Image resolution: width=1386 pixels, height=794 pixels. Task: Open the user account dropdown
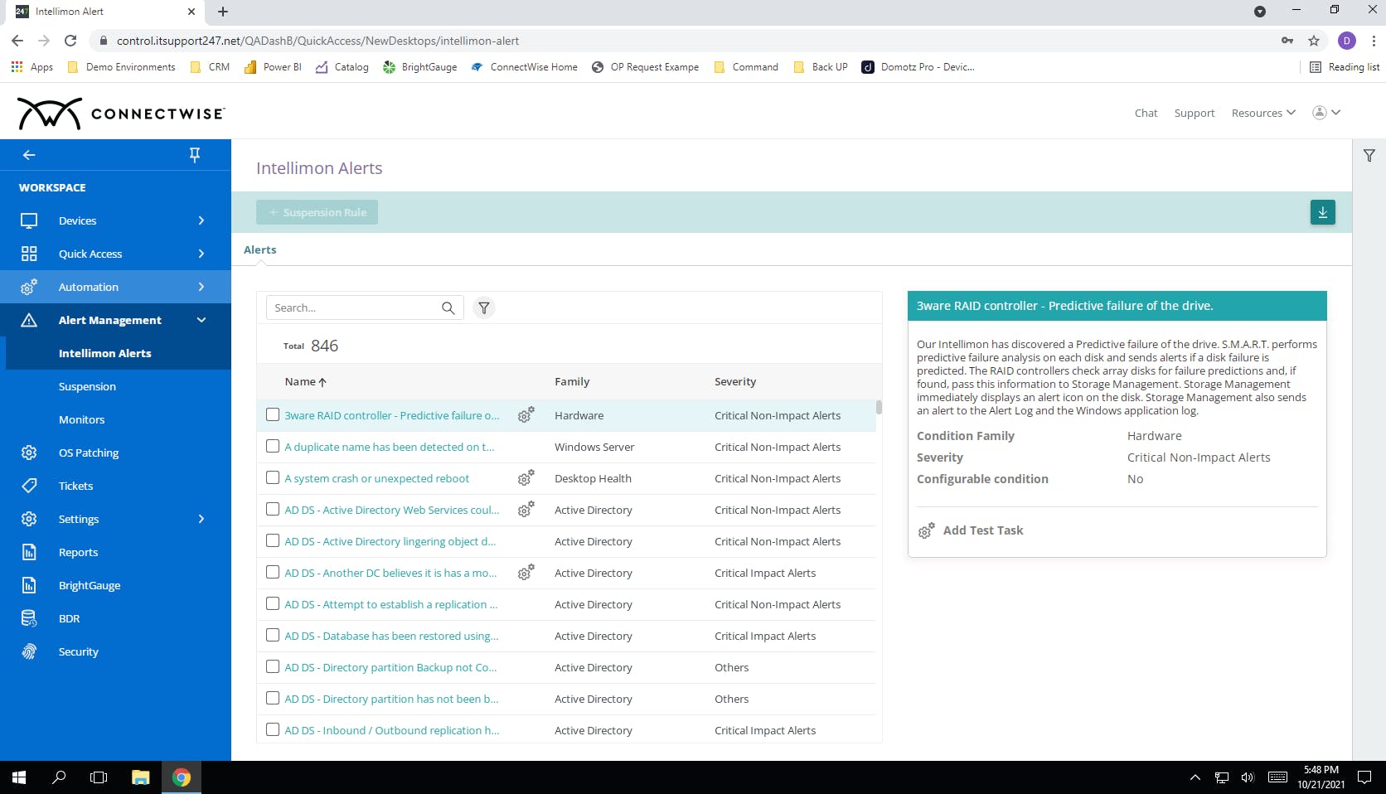click(1326, 113)
